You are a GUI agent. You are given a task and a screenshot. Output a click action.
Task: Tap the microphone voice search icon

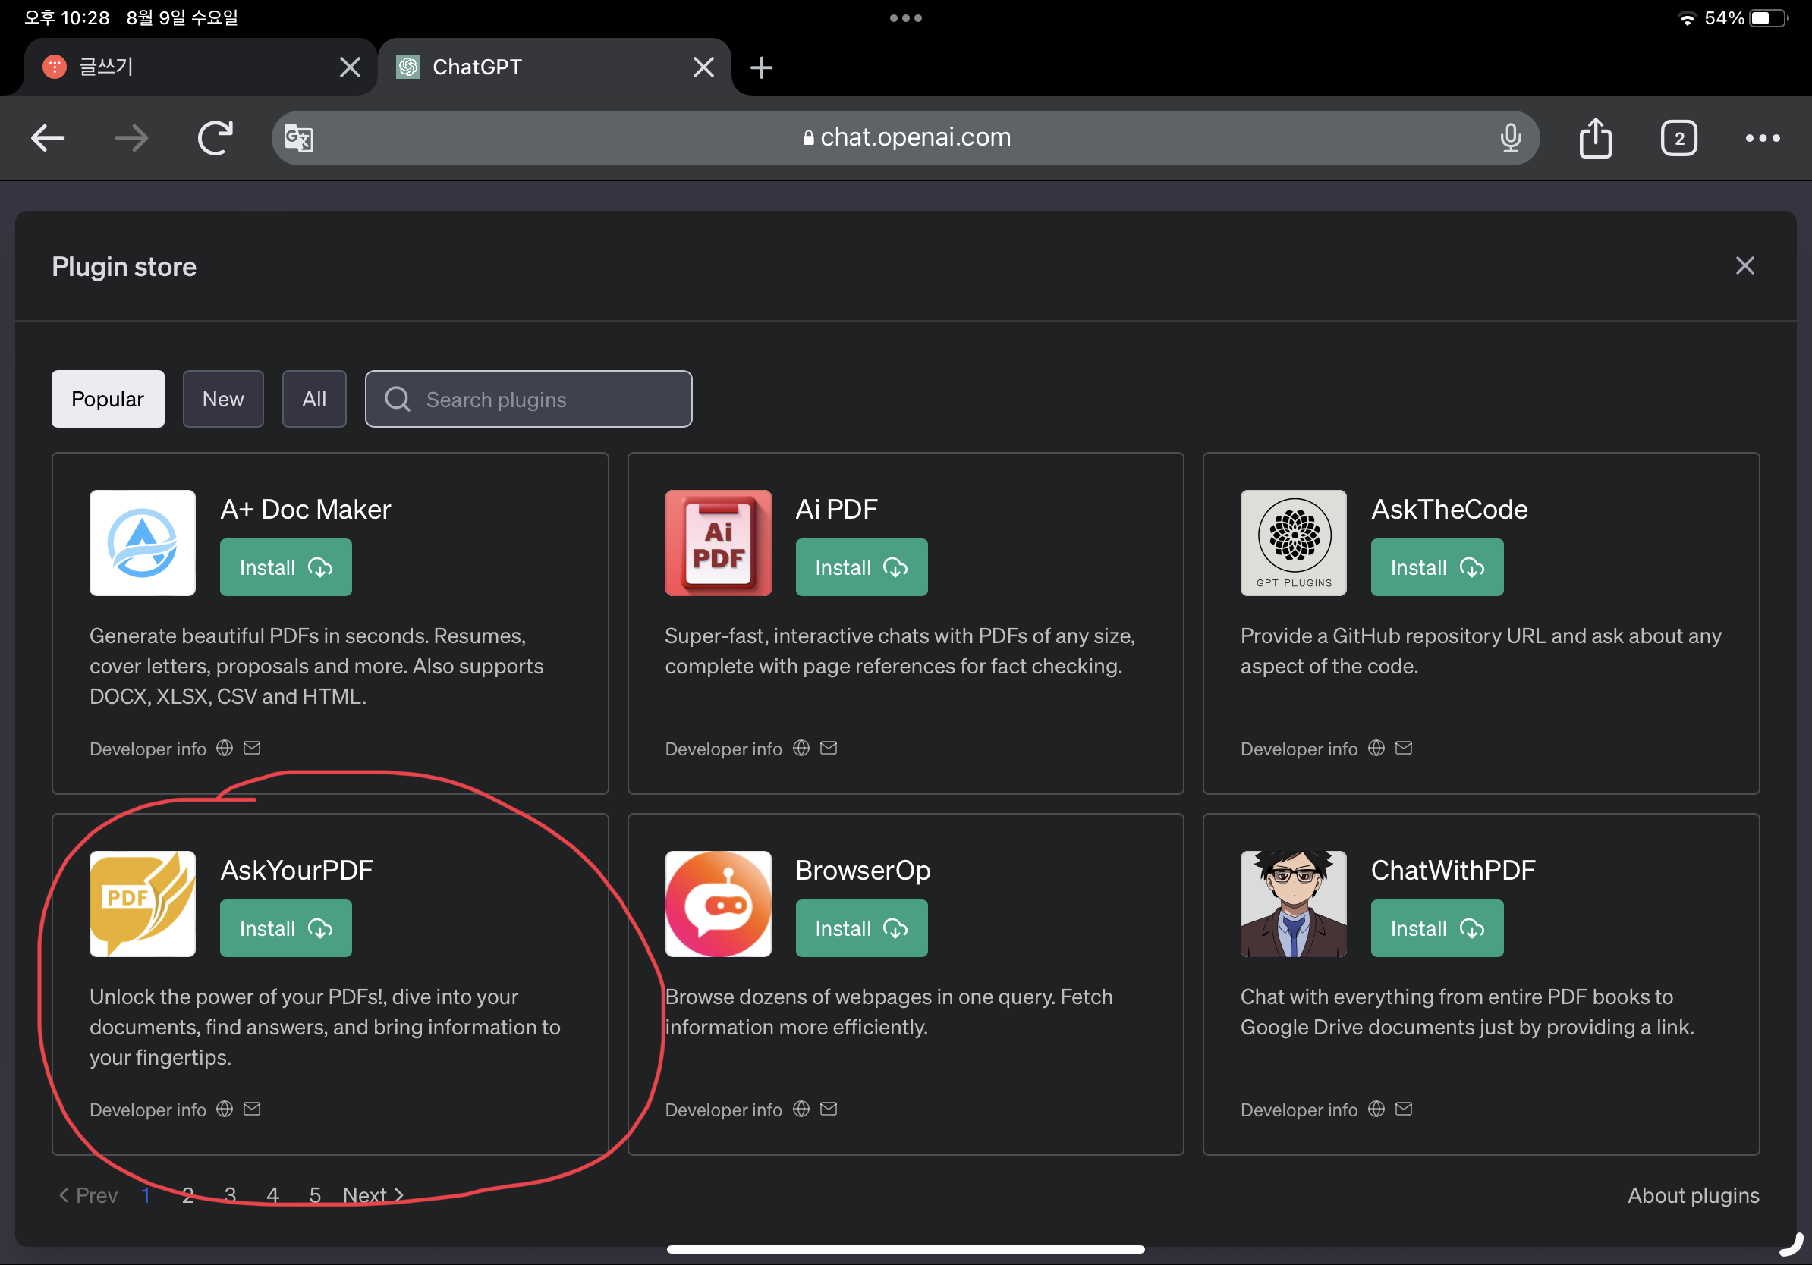[x=1510, y=138]
